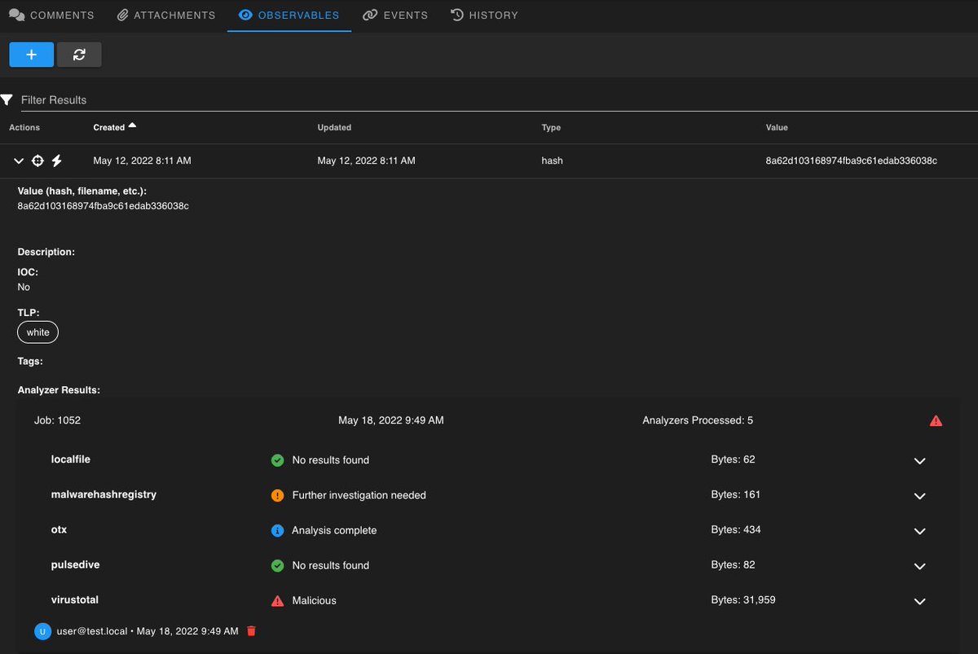Click red warning triangle for job 1052
The image size is (978, 654).
tap(936, 420)
